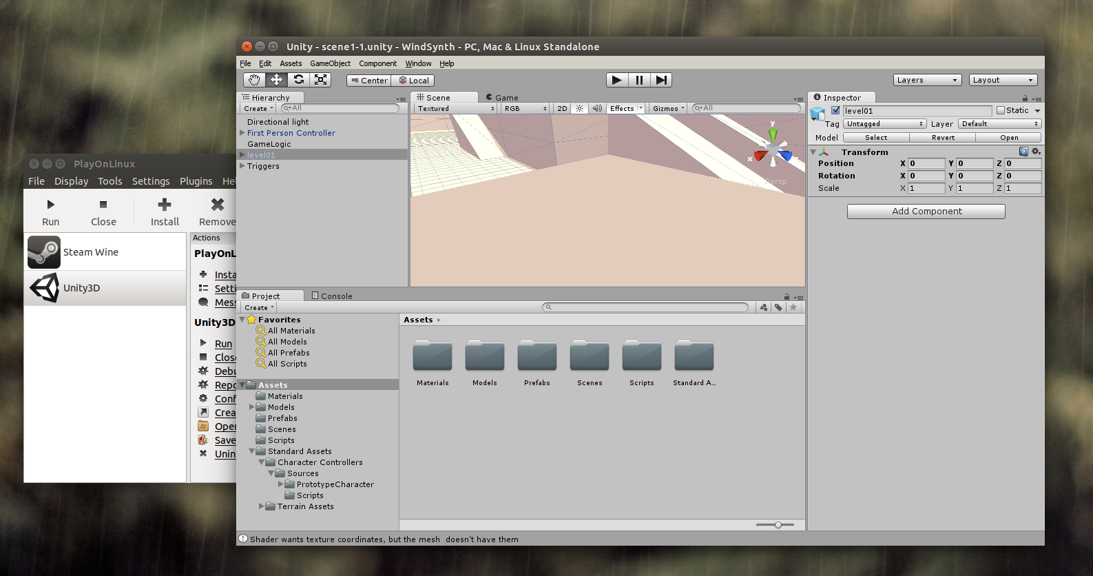Toggle Center pivot mode button
The height and width of the screenshot is (576, 1093).
click(x=368, y=81)
